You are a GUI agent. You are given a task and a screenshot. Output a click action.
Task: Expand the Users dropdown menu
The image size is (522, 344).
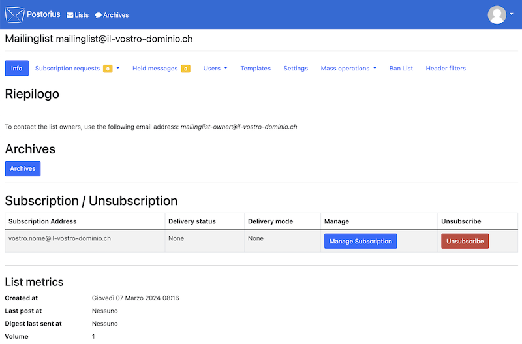(215, 69)
